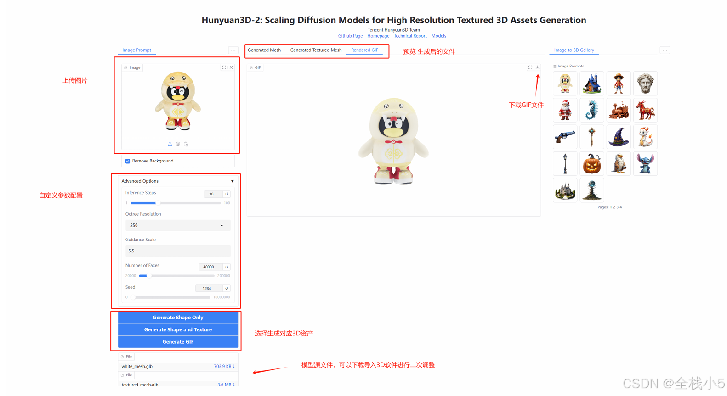Screen dimensions: 727x396
Task: Select the red horse gallery thumbnail
Action: click(645, 110)
